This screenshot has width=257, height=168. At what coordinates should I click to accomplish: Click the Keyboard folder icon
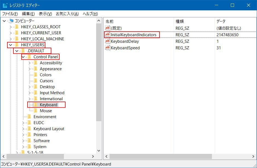point(36,105)
